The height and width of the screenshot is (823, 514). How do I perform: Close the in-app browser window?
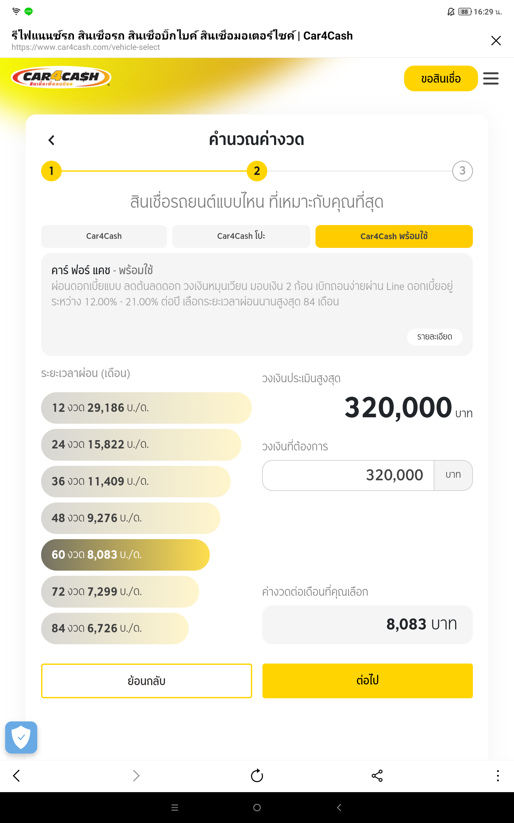tap(496, 41)
